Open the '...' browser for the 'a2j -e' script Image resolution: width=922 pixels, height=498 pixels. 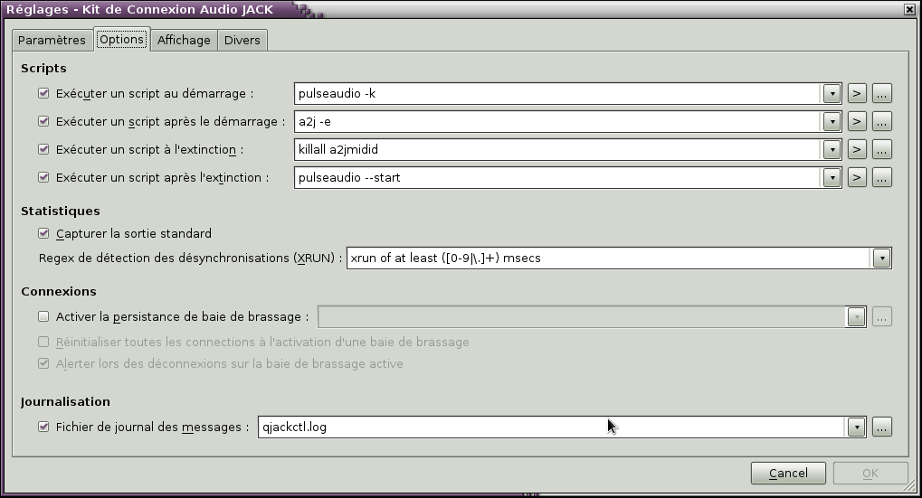(883, 121)
